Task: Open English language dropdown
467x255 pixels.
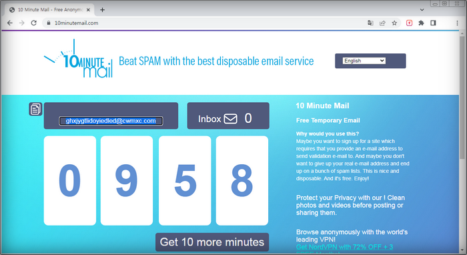Action: click(364, 61)
